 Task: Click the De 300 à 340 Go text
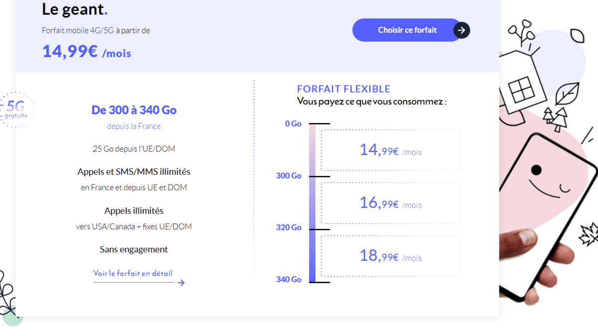click(134, 110)
